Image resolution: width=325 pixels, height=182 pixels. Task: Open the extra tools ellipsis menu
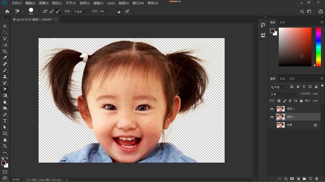[x=5, y=153]
